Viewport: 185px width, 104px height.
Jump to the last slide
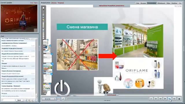pyautogui.click(x=174, y=99)
